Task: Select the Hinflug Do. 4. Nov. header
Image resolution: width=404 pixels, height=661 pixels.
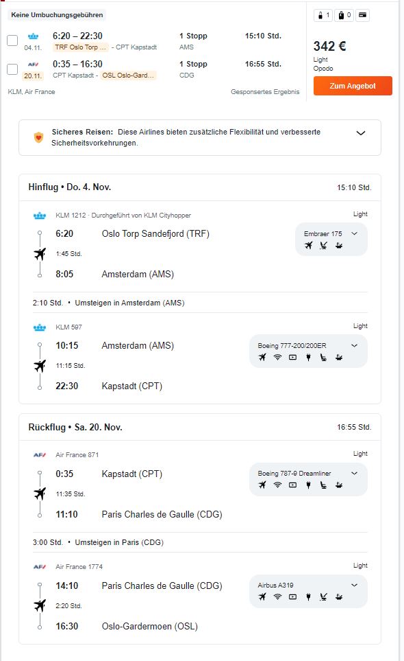Action: 70,187
